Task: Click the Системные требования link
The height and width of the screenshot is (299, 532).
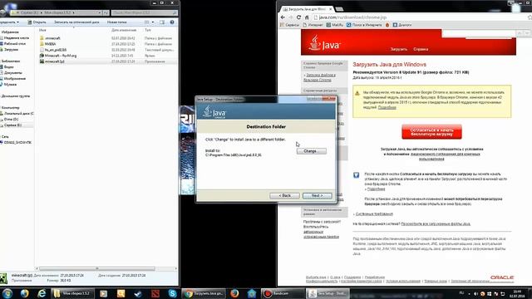Action: click(374, 214)
